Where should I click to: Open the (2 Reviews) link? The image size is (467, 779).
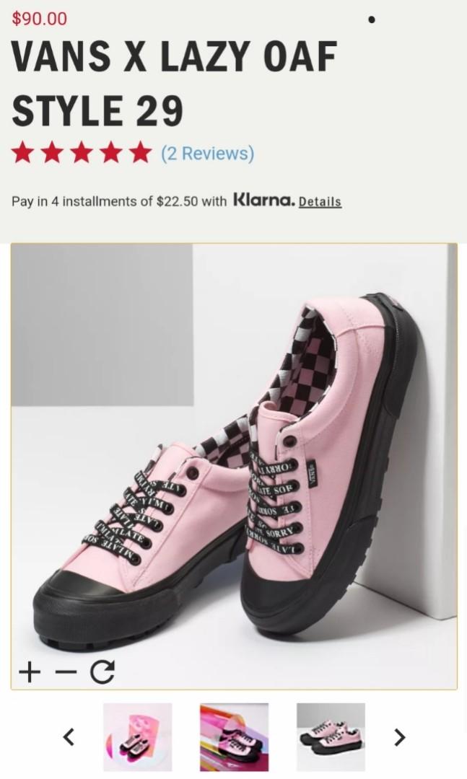point(207,153)
